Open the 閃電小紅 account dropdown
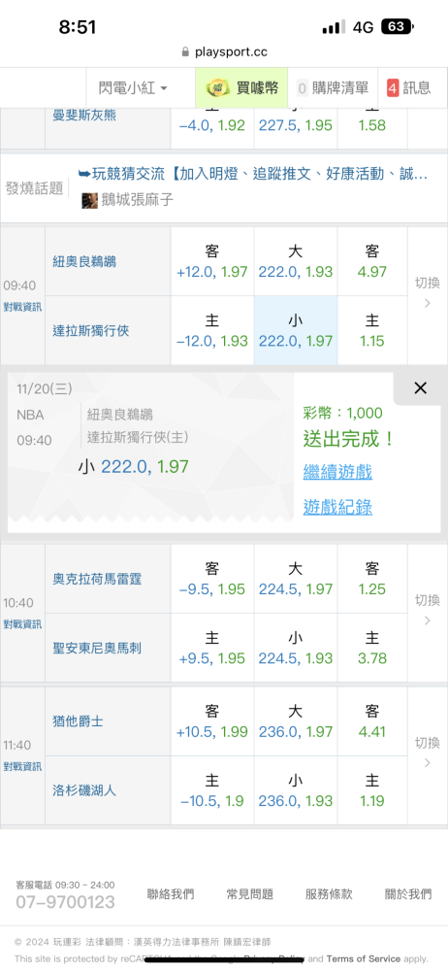448x971 pixels. [x=133, y=88]
